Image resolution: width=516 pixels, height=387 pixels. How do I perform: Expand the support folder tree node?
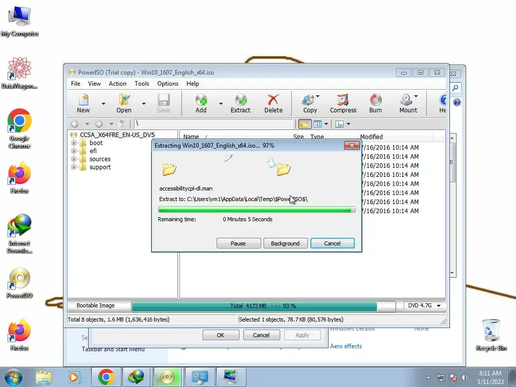(x=74, y=167)
